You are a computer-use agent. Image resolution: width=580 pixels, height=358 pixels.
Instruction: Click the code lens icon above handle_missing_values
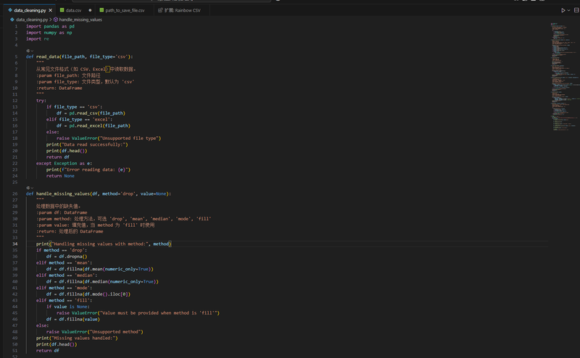[28, 188]
